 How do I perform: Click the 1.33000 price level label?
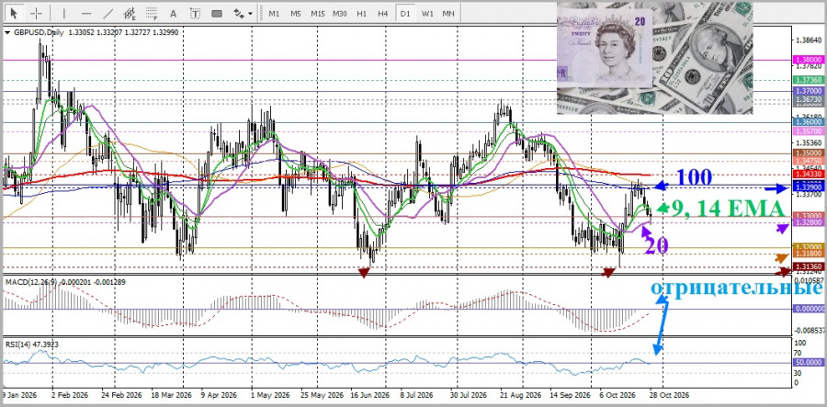pos(807,216)
